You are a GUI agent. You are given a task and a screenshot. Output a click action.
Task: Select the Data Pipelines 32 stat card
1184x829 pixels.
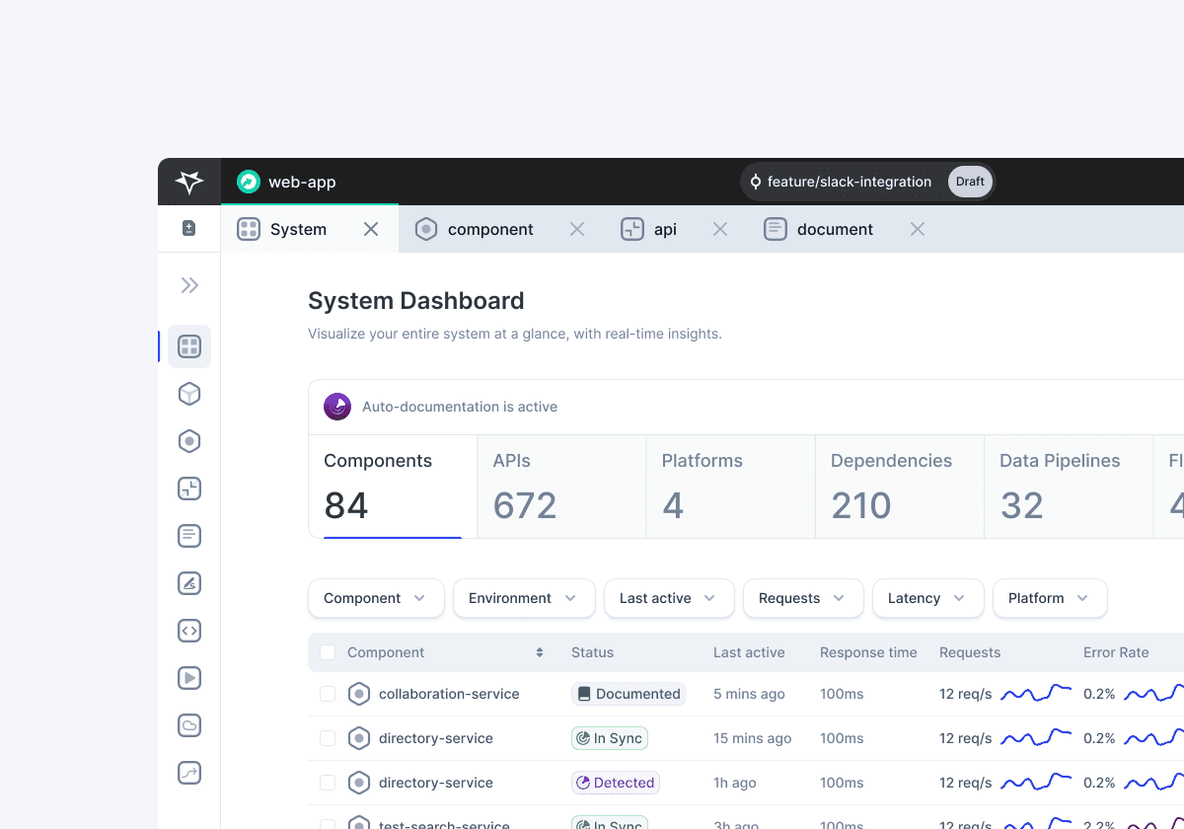1069,487
